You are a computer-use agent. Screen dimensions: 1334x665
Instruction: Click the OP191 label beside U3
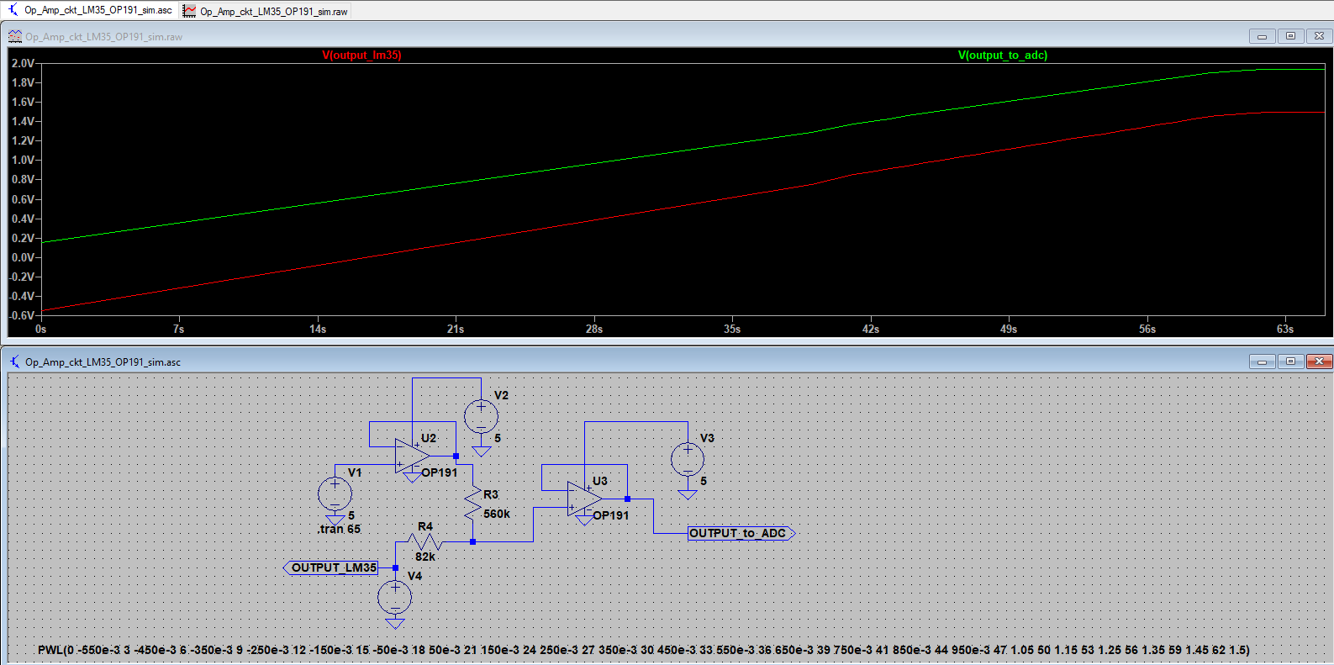tap(611, 515)
